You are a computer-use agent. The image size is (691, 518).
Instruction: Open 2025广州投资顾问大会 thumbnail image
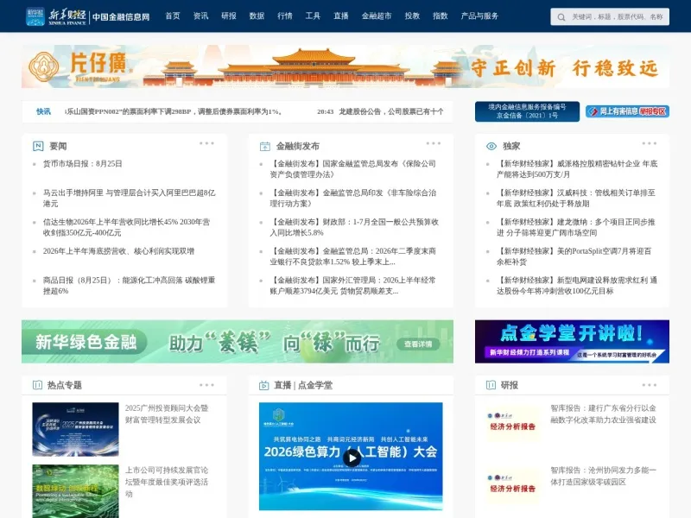(x=75, y=429)
